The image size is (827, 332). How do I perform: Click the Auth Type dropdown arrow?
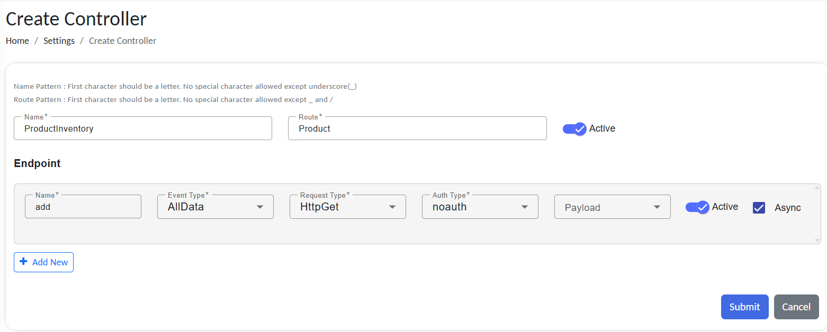pos(525,207)
